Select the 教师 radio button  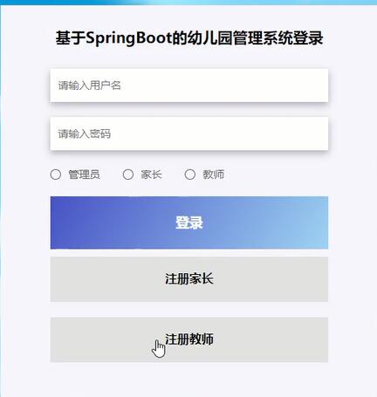click(x=190, y=175)
